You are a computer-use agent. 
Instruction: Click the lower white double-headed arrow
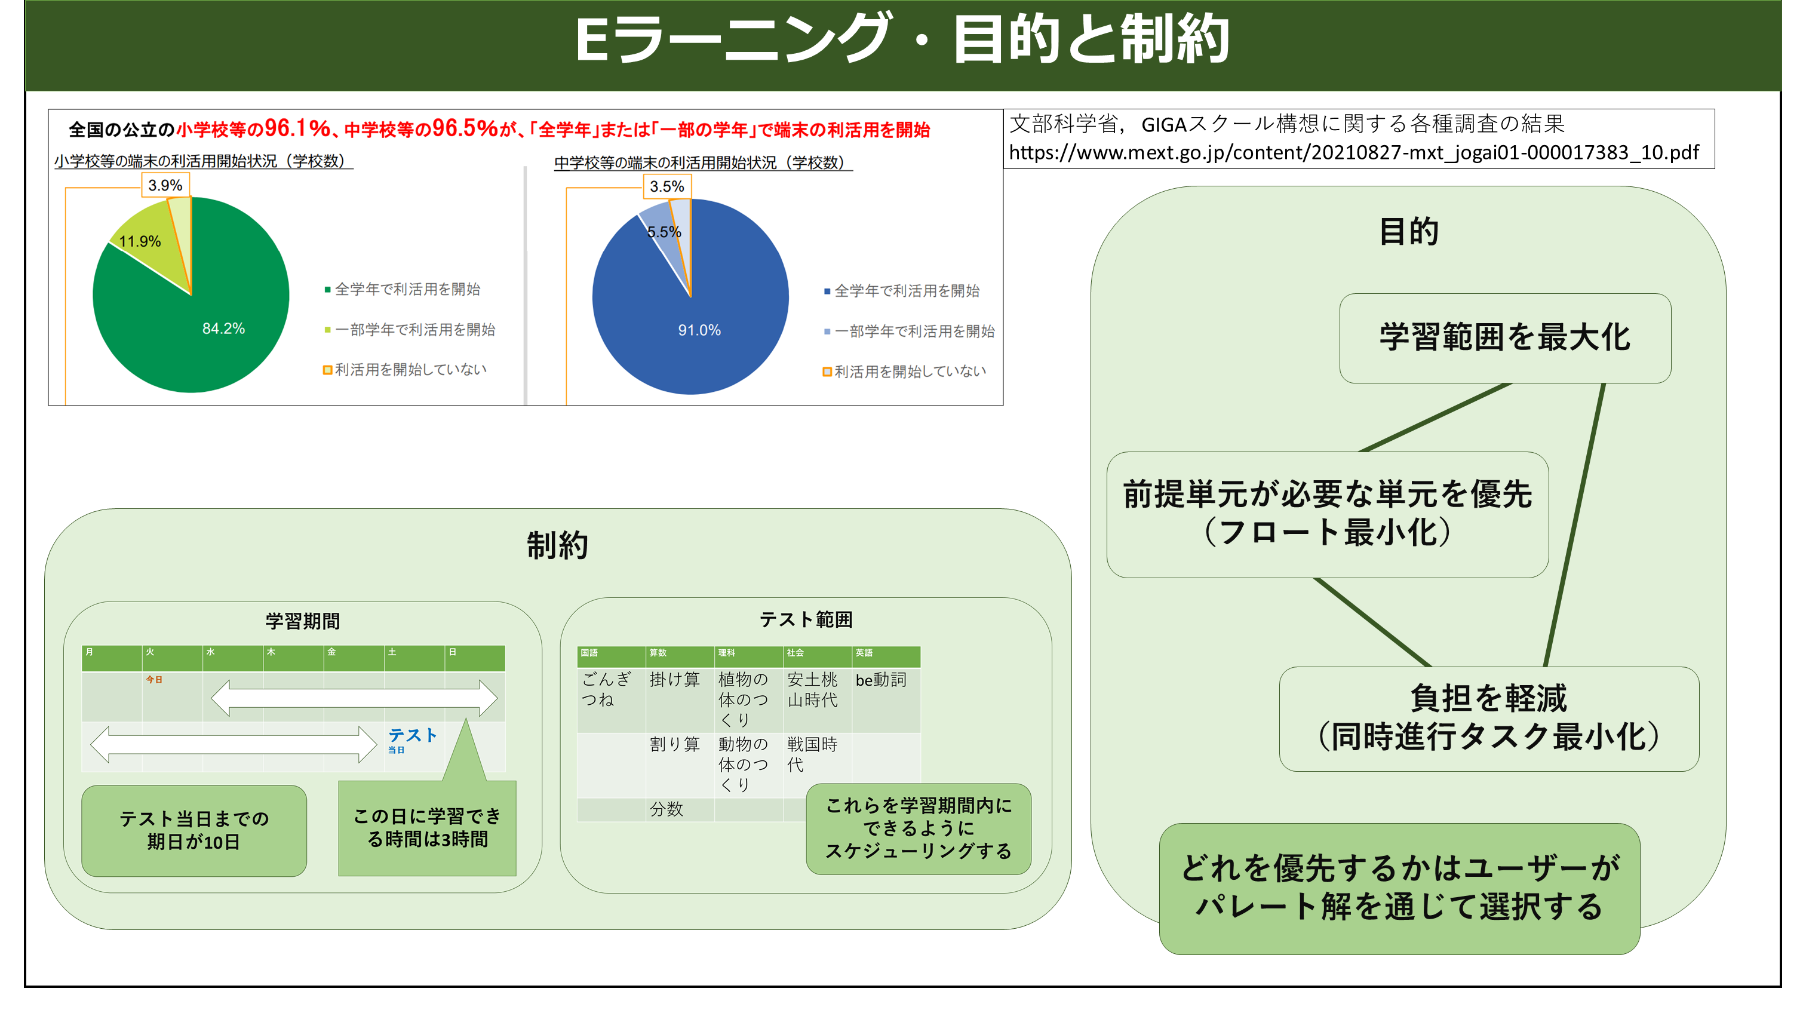[234, 744]
